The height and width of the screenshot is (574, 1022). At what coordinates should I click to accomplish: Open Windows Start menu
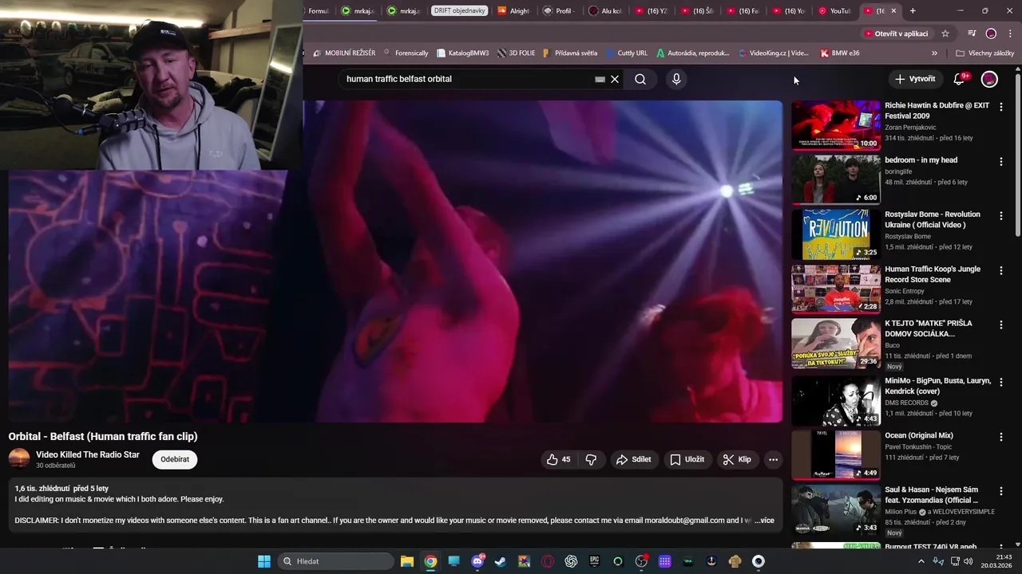(x=263, y=561)
